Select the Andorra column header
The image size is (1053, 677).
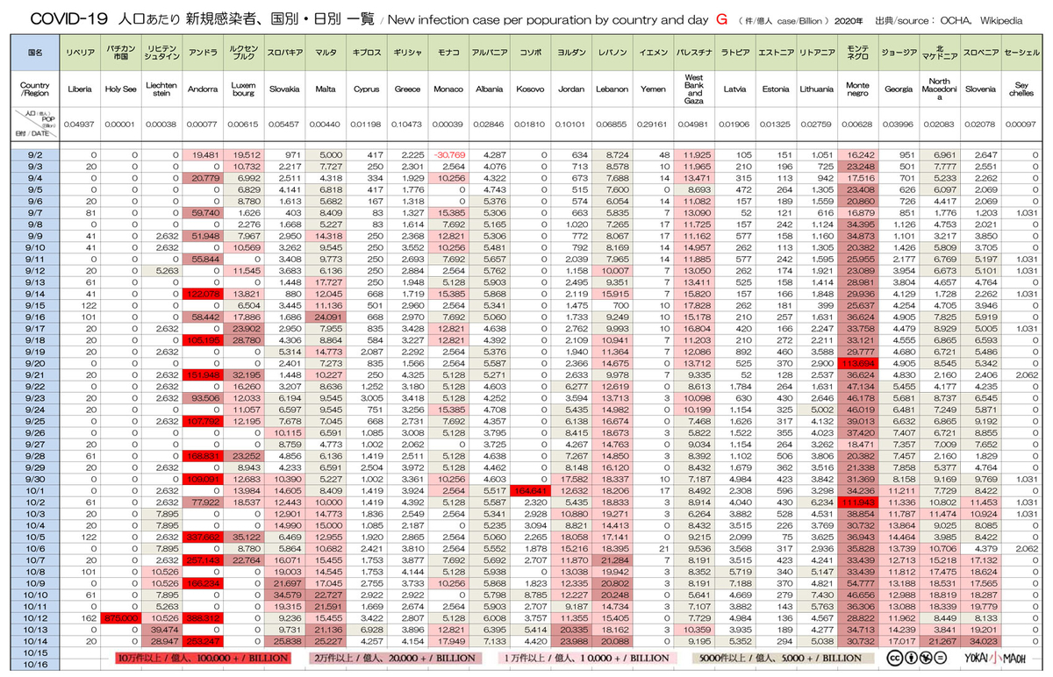(204, 89)
